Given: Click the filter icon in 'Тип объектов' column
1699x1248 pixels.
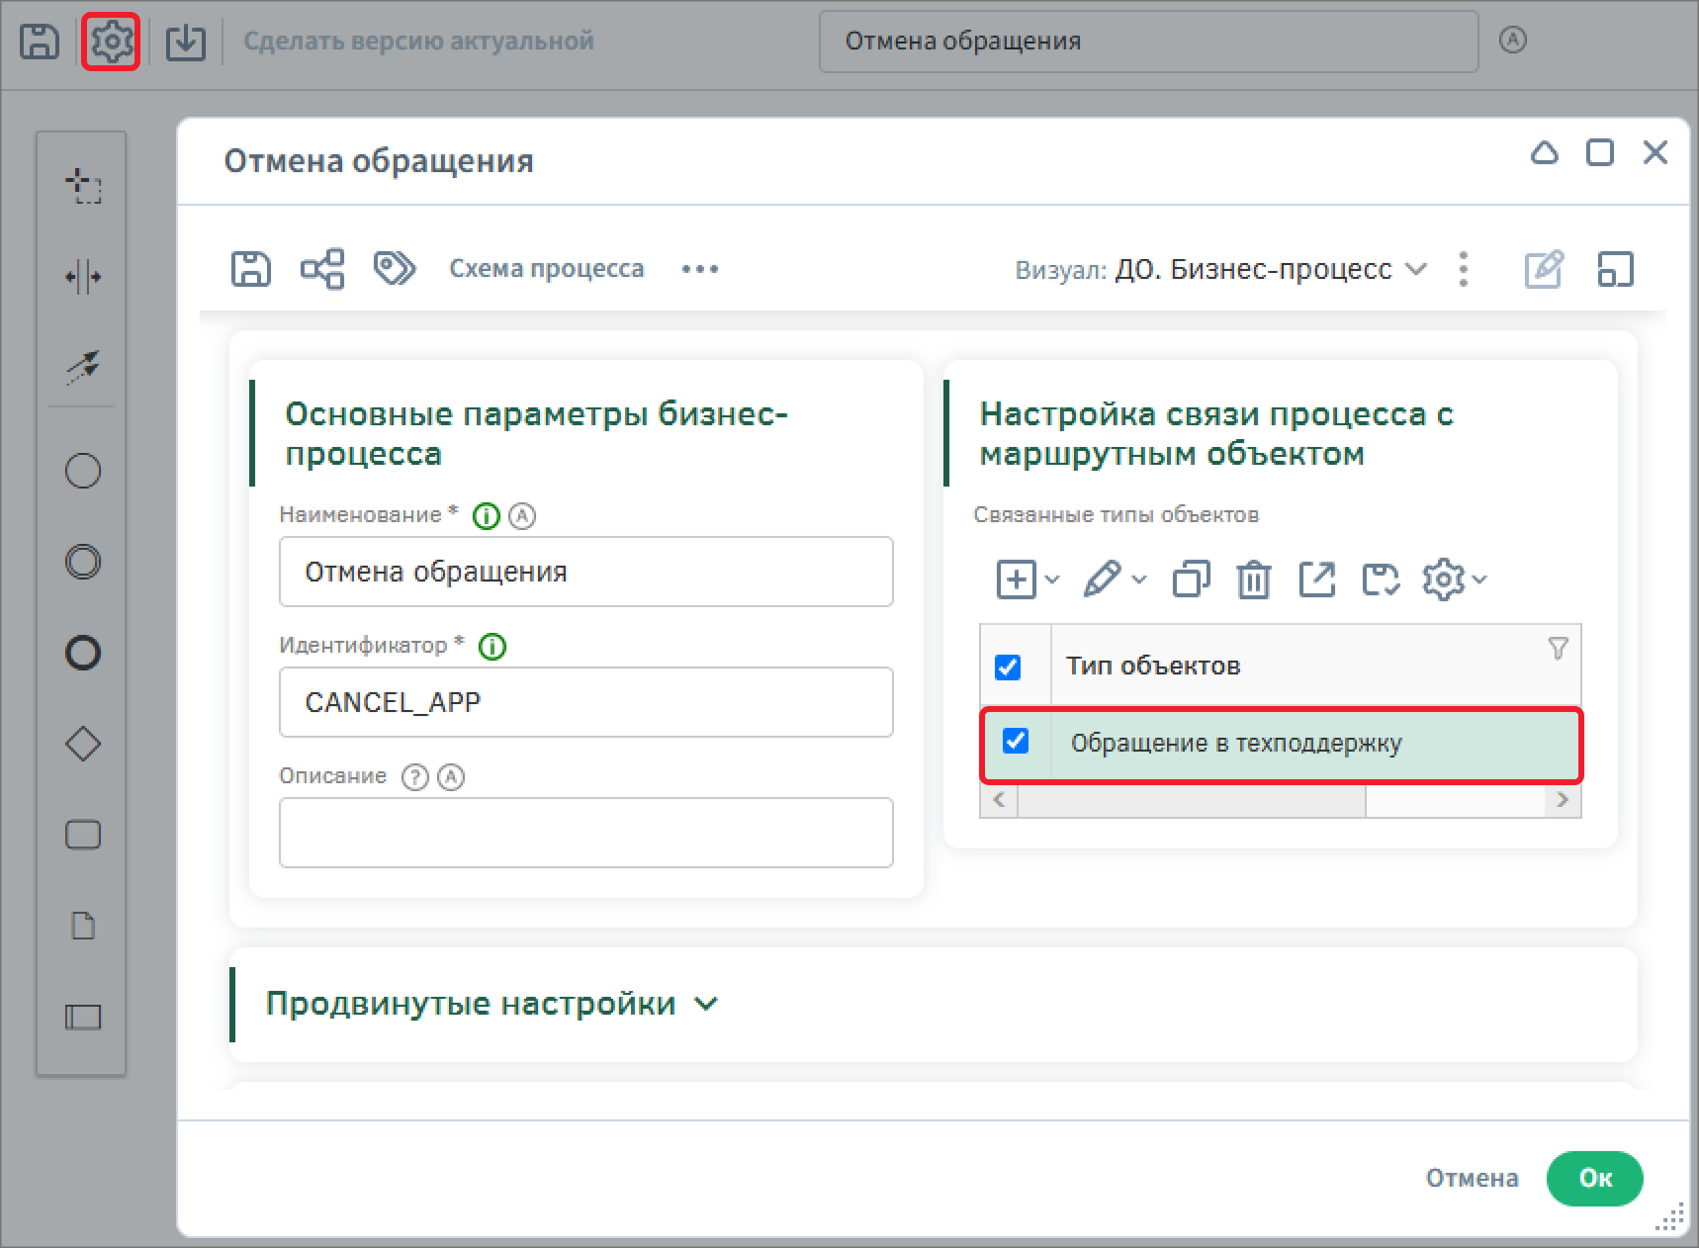Looking at the screenshot, I should [1558, 649].
